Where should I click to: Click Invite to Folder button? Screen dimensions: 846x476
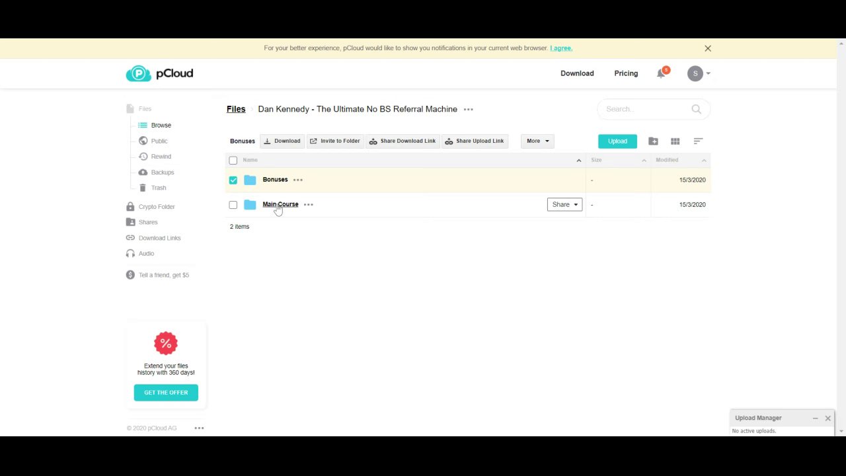[335, 141]
